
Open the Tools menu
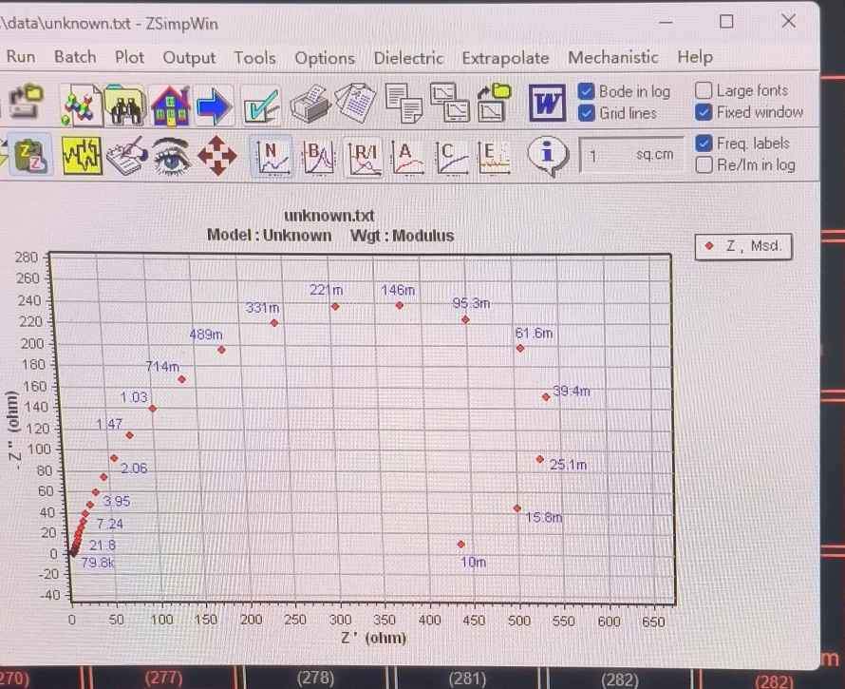(x=254, y=58)
